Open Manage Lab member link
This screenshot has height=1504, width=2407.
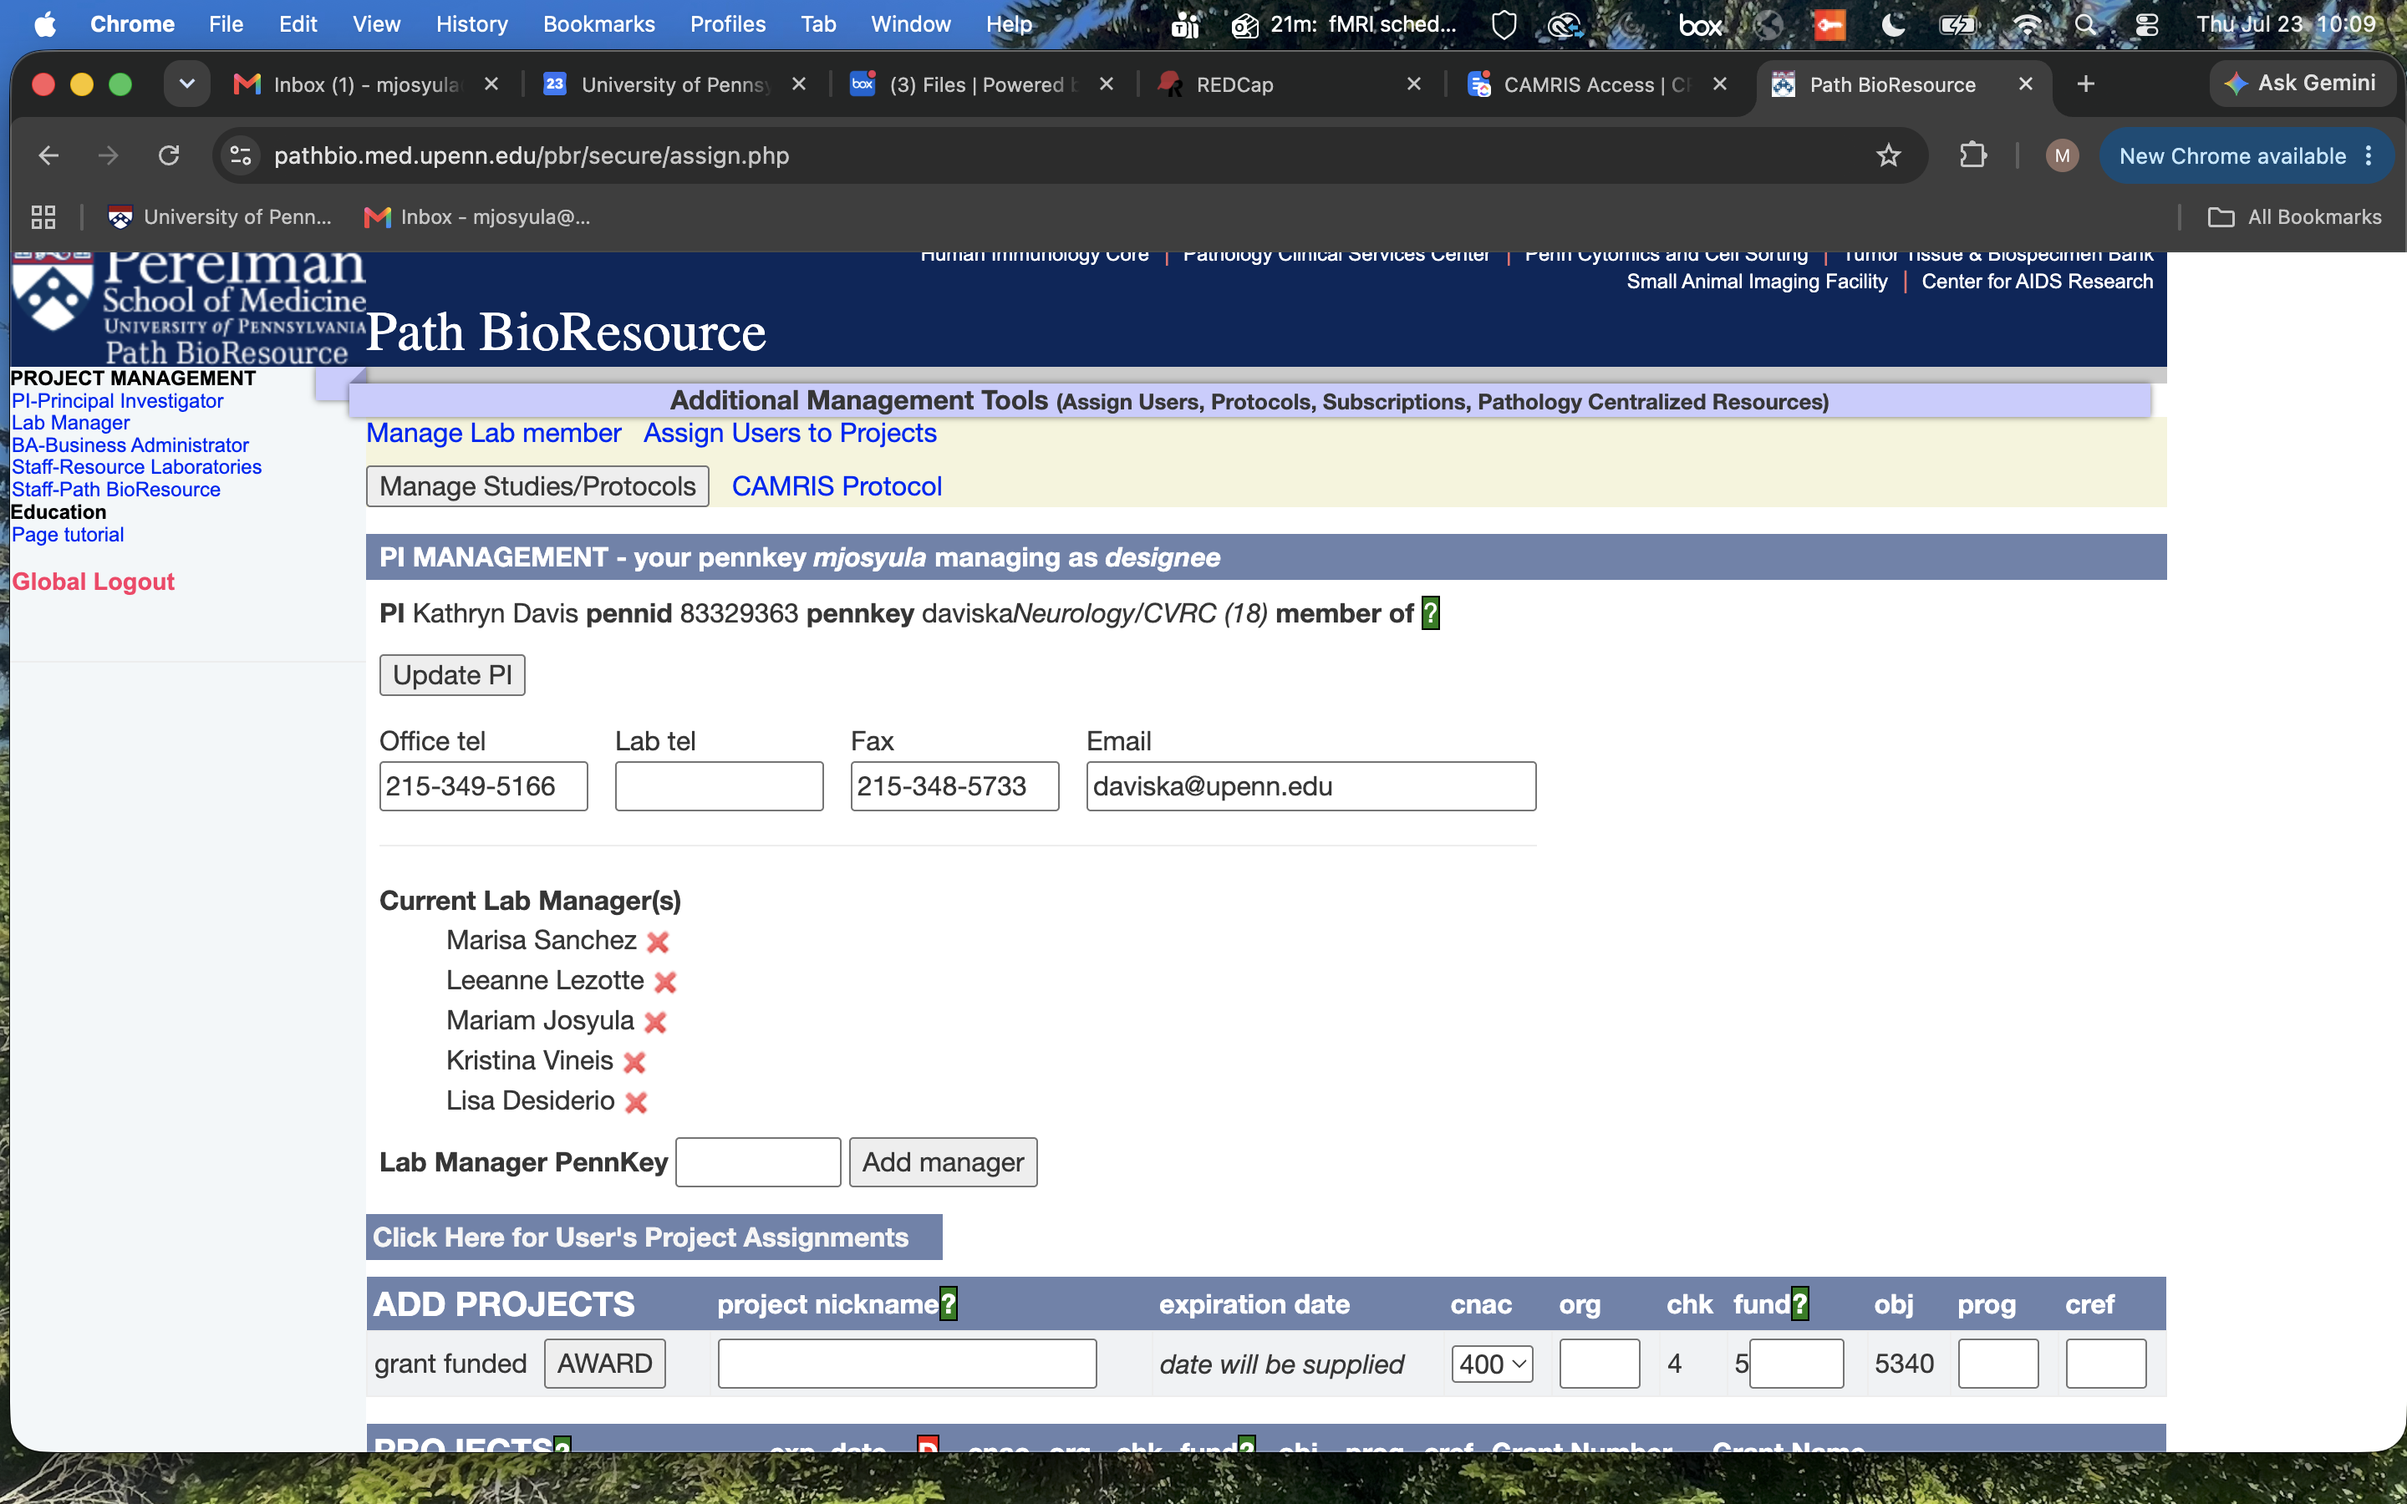pyautogui.click(x=493, y=434)
